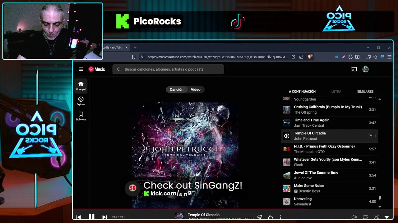The image size is (398, 223).
Task: Play Cruising California by The Offspring
Action: pos(330,110)
